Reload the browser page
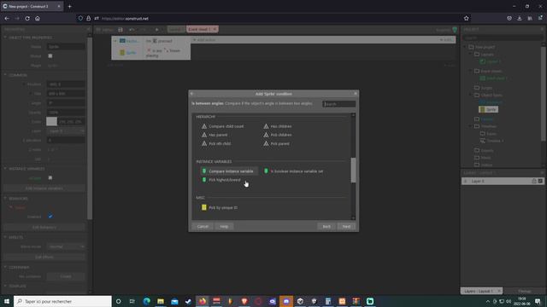The height and width of the screenshot is (307, 547). 27,19
